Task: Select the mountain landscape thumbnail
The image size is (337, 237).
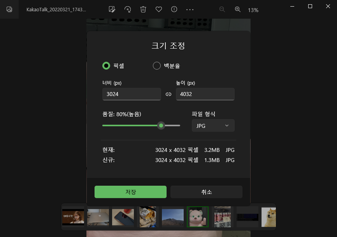Action: (x=173, y=217)
